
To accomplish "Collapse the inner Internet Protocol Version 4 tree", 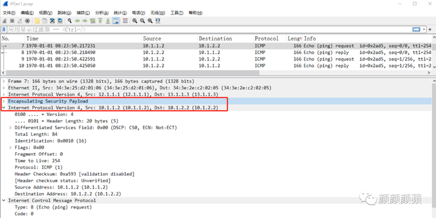I will 4,107.
